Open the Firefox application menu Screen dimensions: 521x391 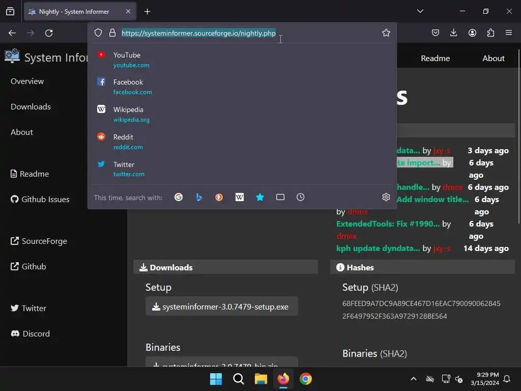click(x=509, y=33)
